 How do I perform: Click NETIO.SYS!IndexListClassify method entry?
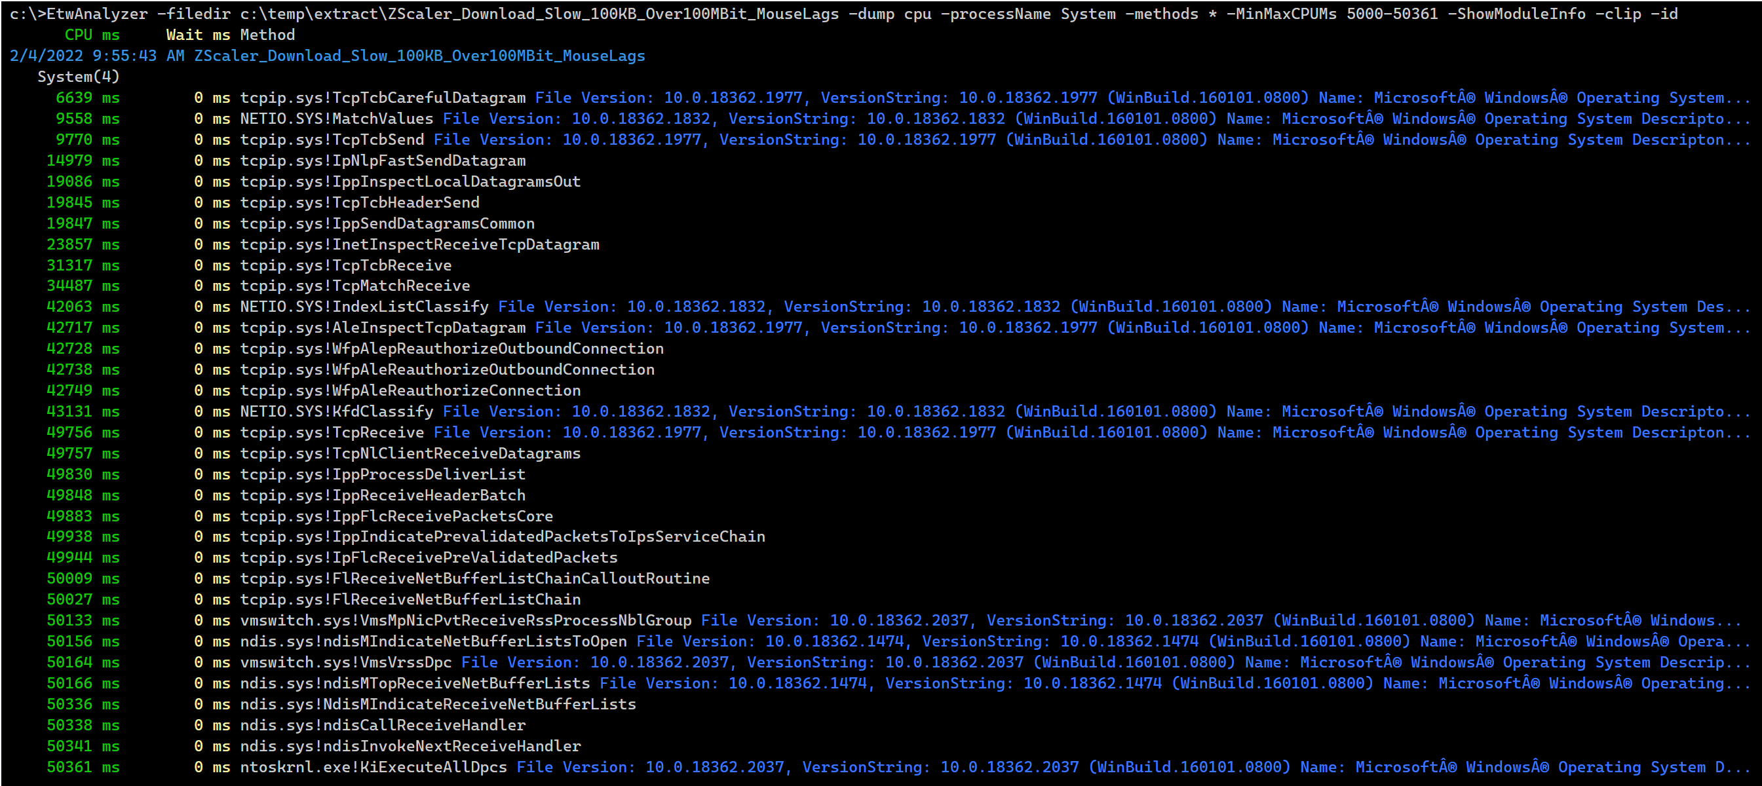tap(364, 307)
